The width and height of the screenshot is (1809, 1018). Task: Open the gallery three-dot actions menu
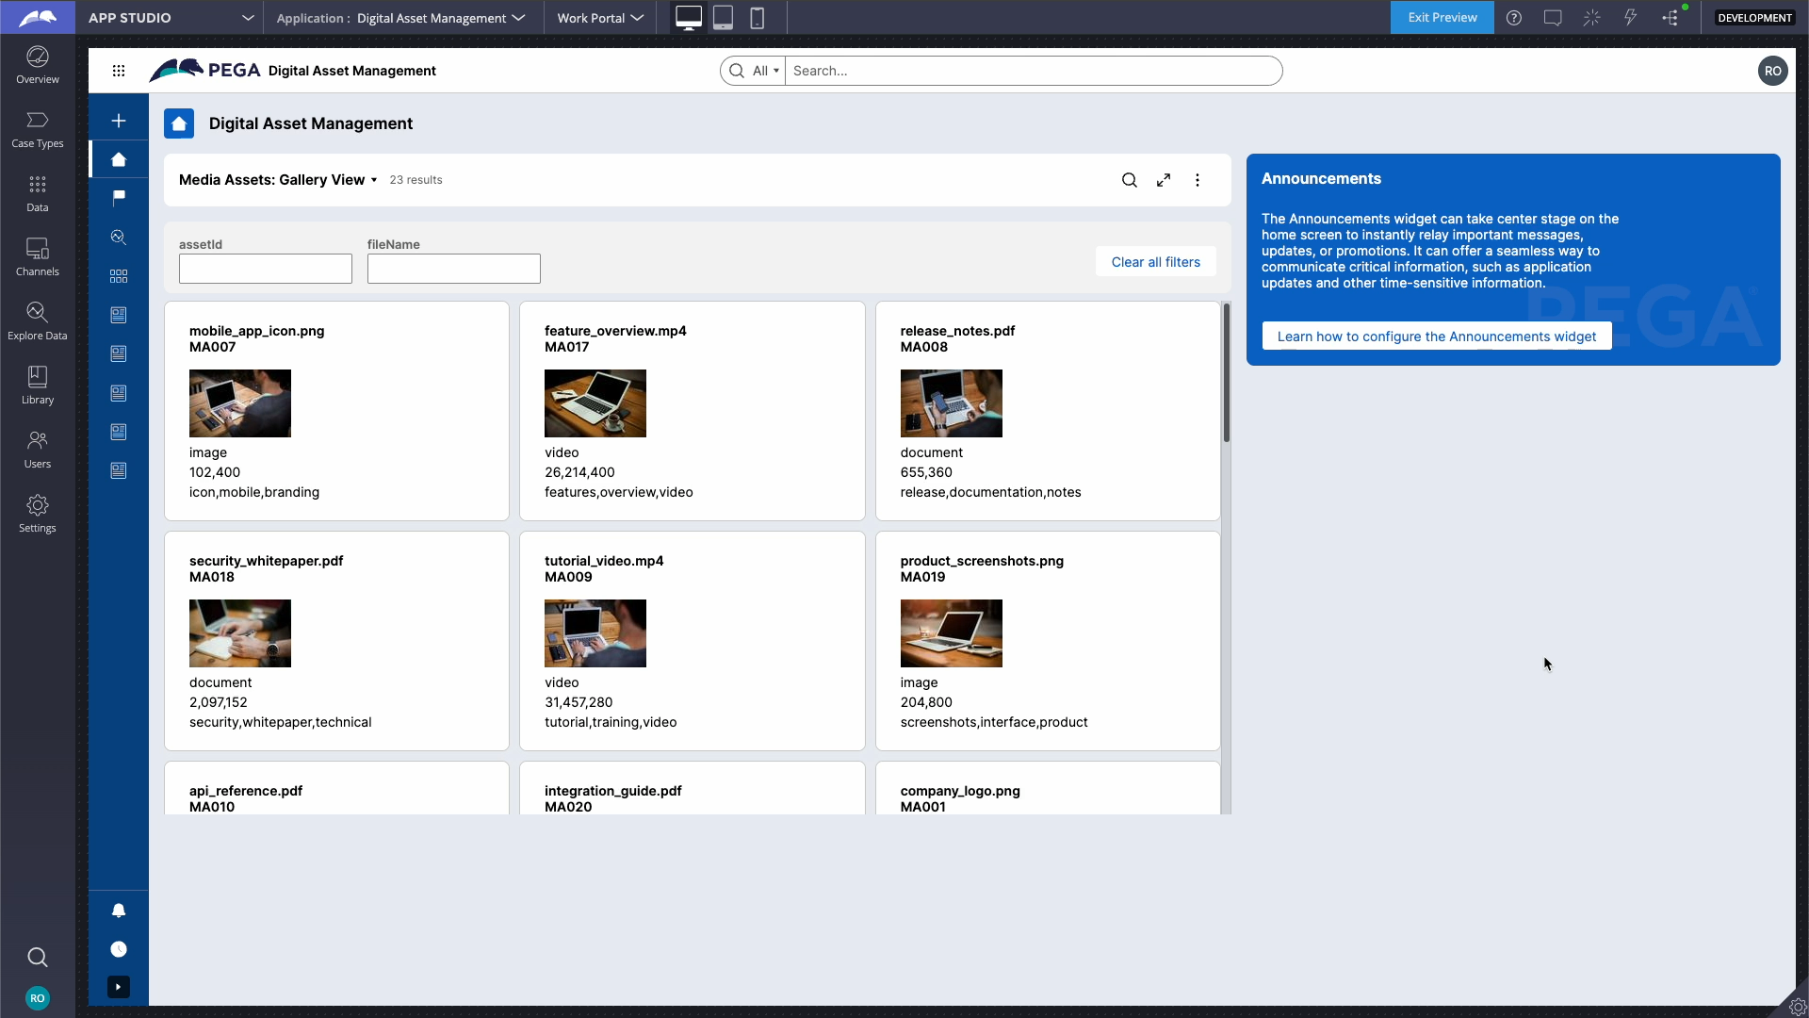click(1198, 180)
